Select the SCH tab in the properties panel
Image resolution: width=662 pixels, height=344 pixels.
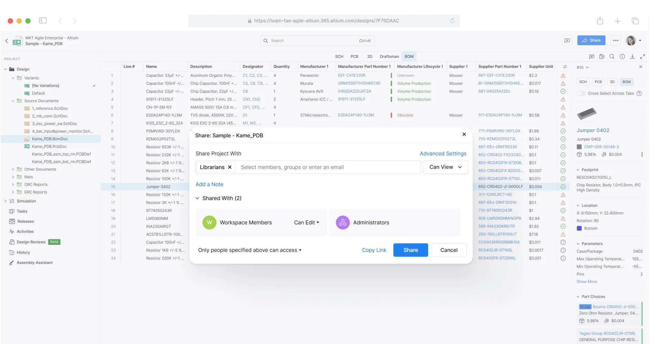pyautogui.click(x=583, y=82)
